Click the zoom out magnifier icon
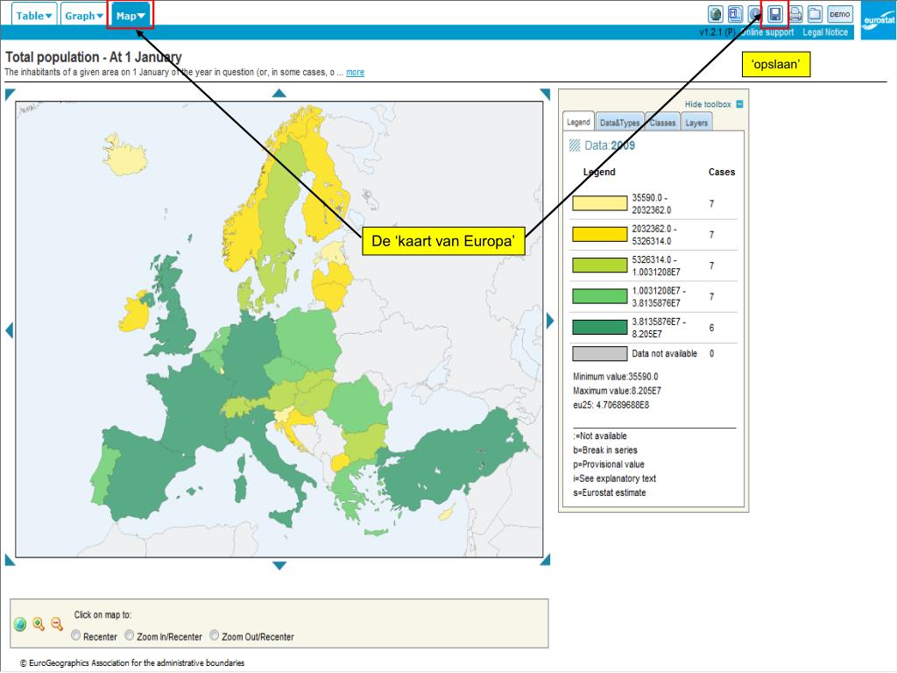Image resolution: width=897 pixels, height=673 pixels. point(57,624)
